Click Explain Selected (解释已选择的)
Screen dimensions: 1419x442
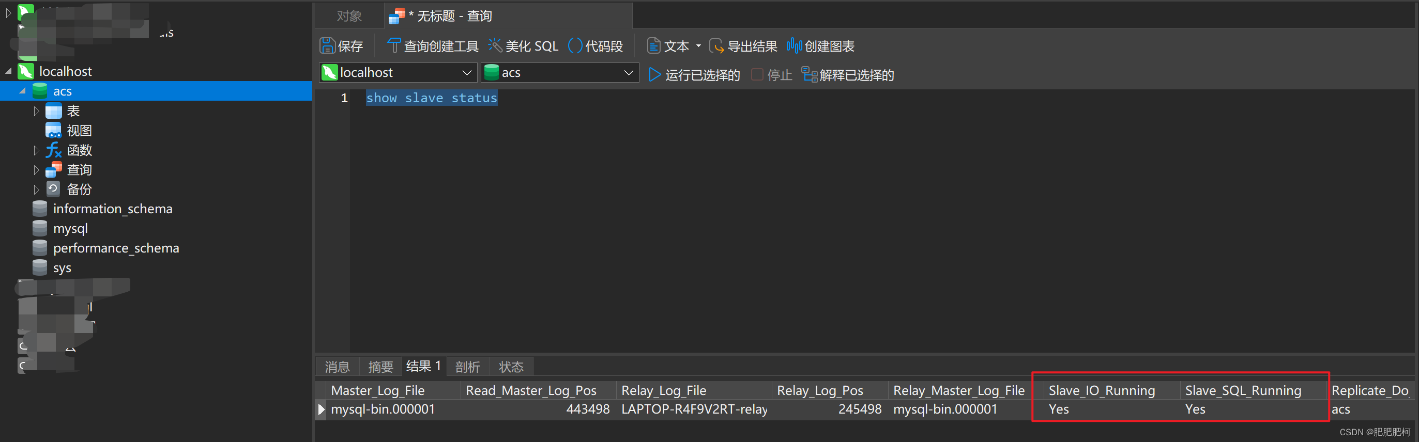click(847, 75)
